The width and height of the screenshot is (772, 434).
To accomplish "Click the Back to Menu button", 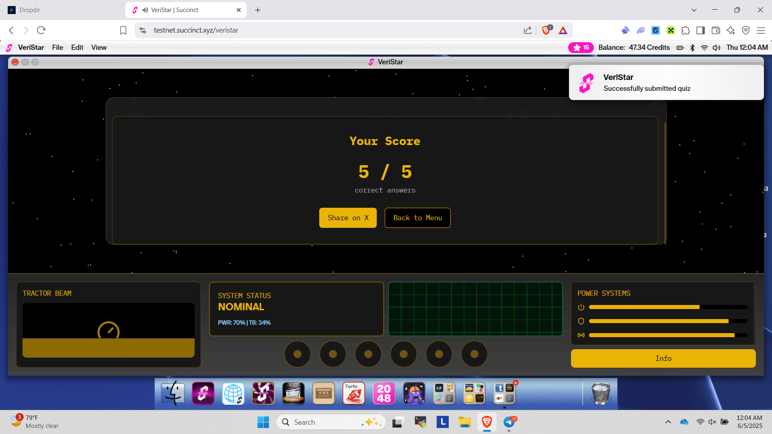I will 417,218.
